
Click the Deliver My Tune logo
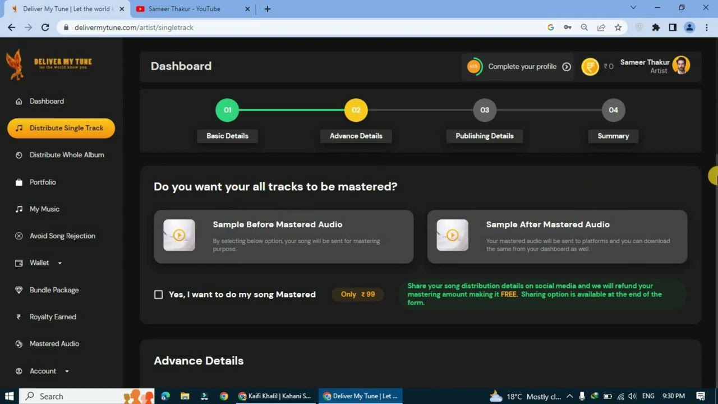[x=49, y=64]
